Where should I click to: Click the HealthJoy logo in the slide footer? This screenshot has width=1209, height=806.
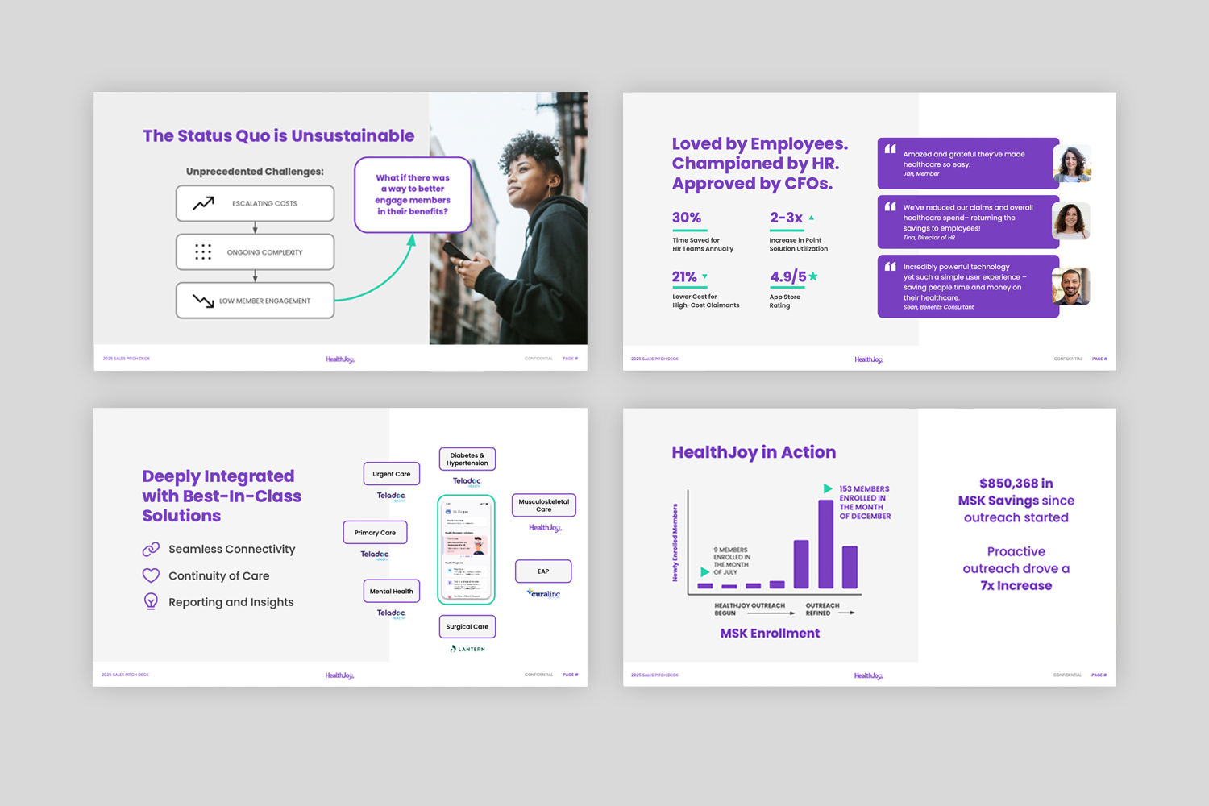pos(339,359)
